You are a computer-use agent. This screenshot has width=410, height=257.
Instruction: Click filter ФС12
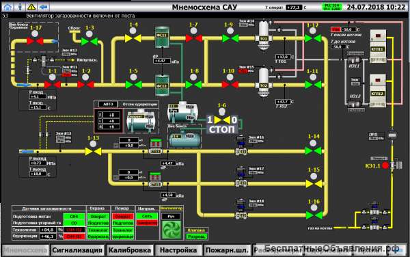click(162, 85)
